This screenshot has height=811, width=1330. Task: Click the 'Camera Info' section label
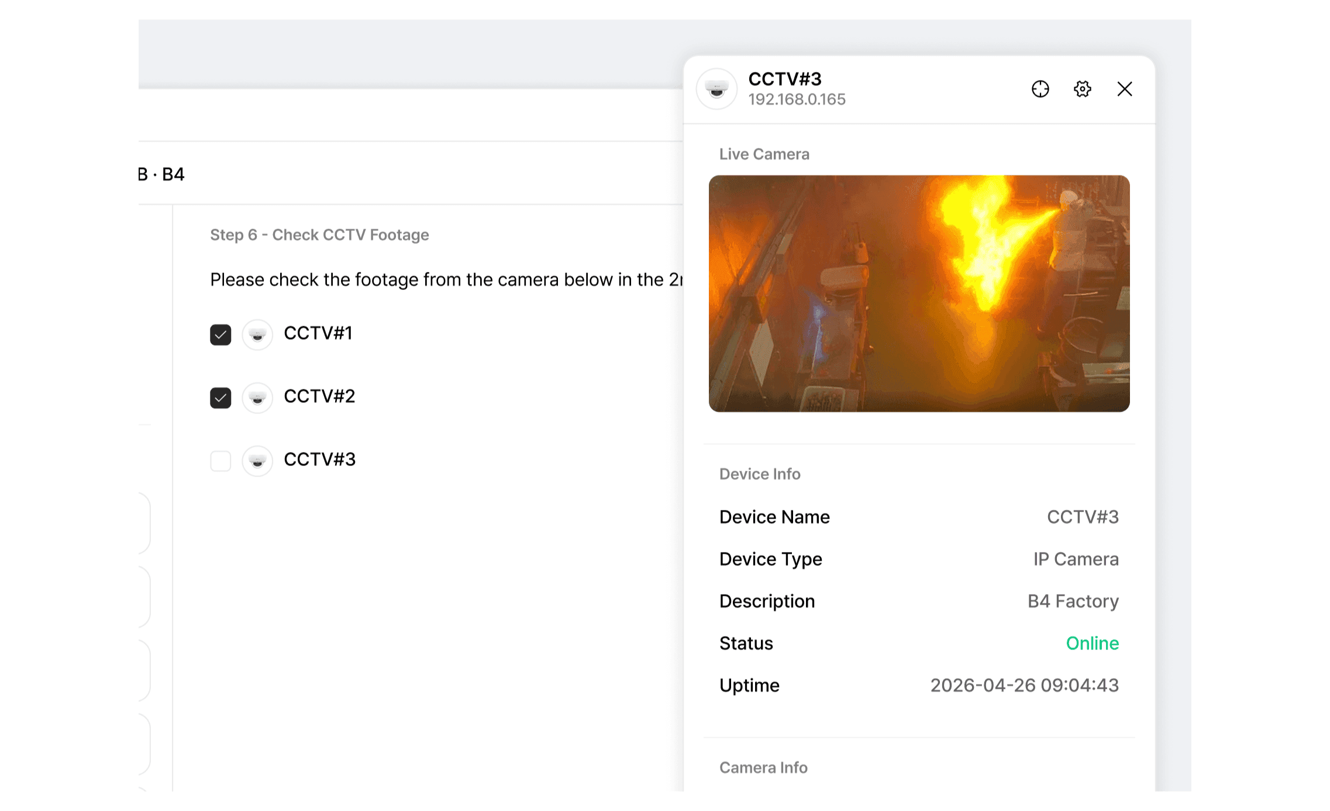click(763, 768)
